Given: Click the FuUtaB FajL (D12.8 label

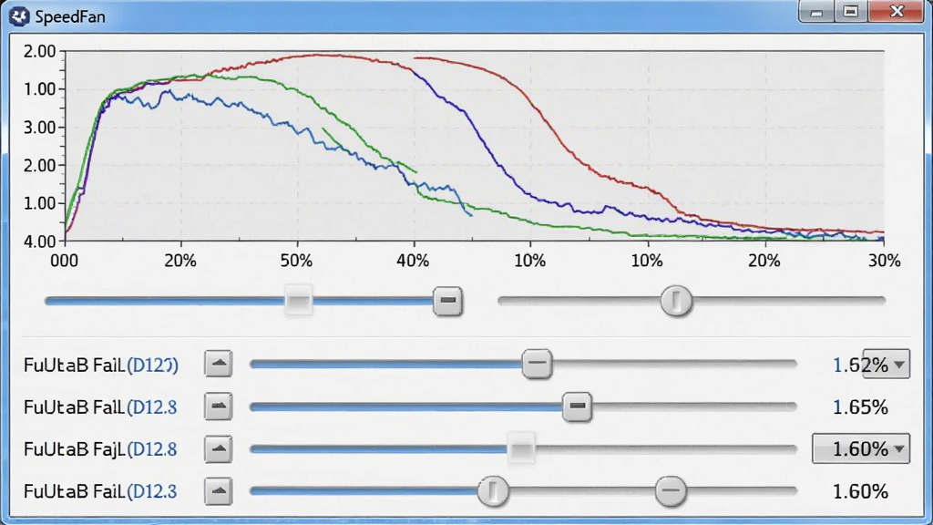Looking at the screenshot, I should [100, 449].
